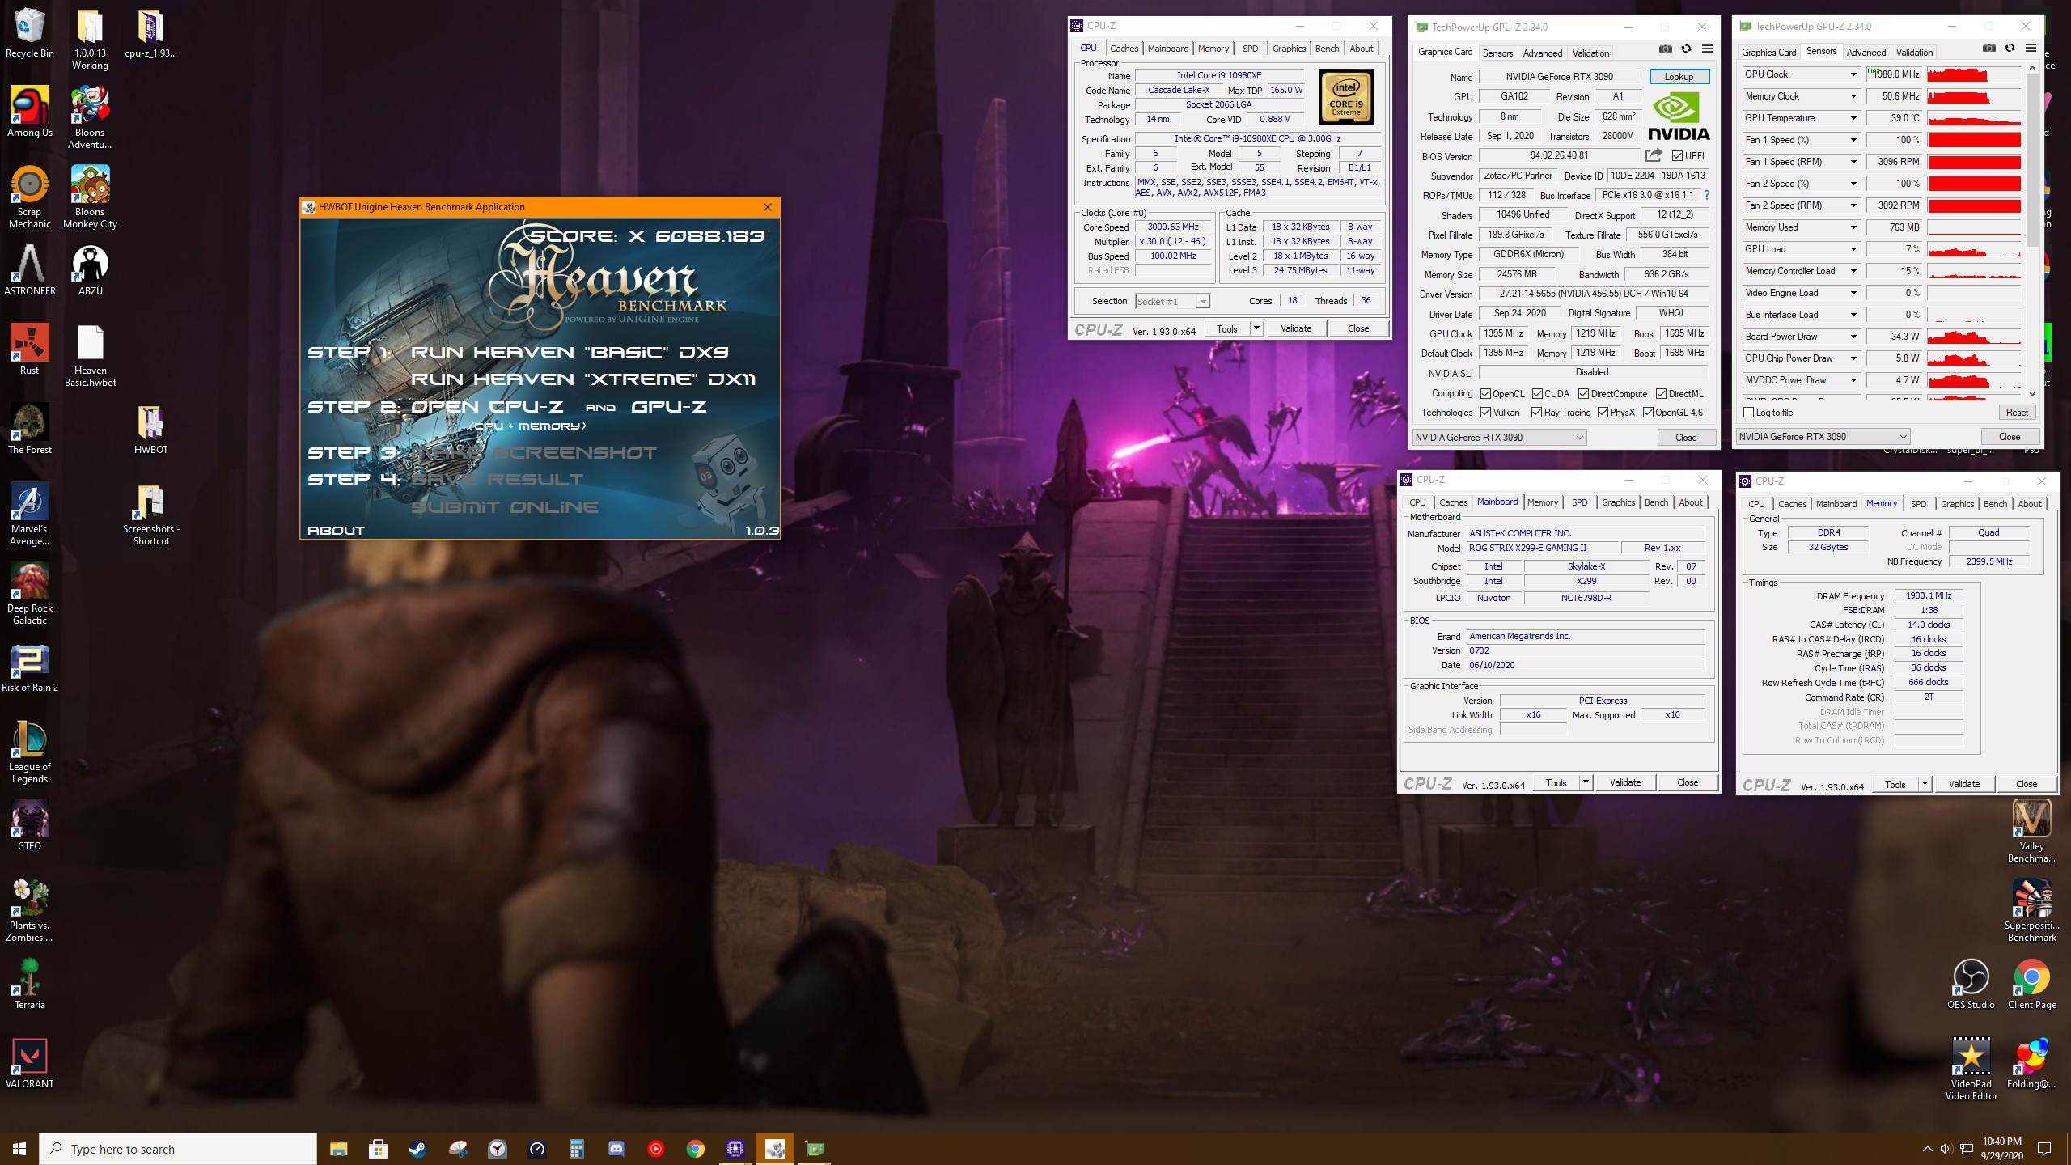Expand the Memory Used sensor dropdown
This screenshot has width=2071, height=1165.
(1853, 227)
